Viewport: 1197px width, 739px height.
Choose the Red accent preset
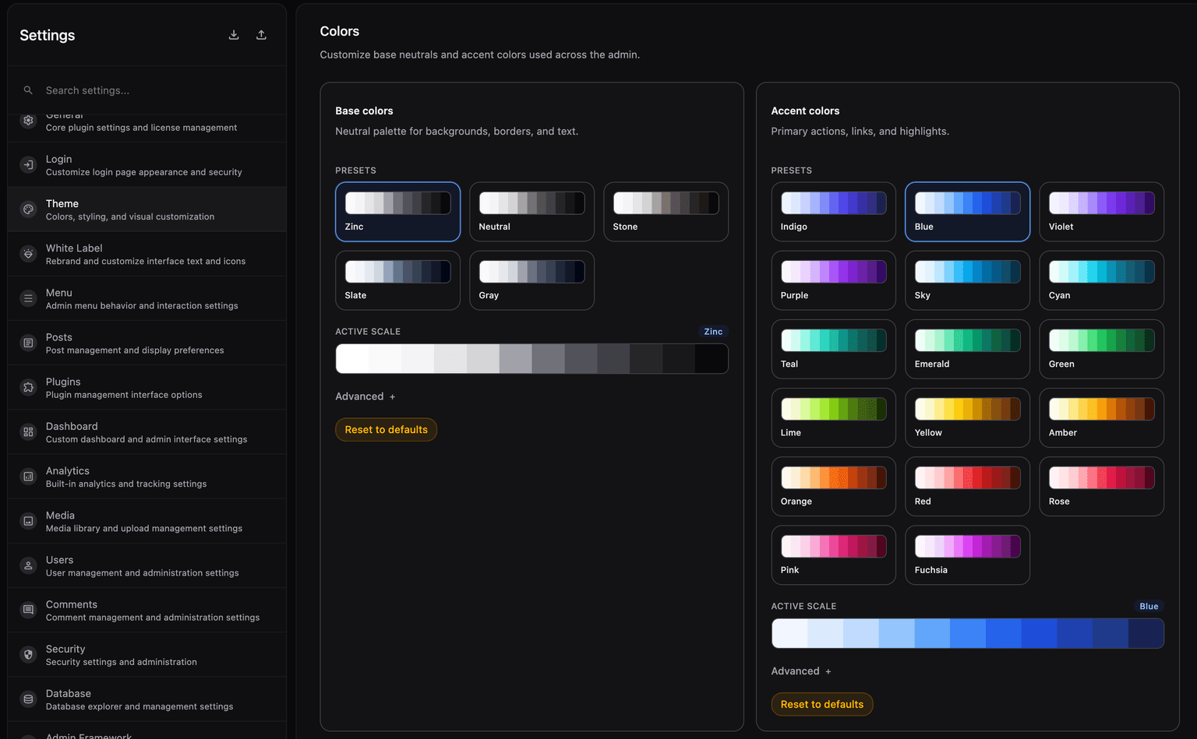coord(967,486)
